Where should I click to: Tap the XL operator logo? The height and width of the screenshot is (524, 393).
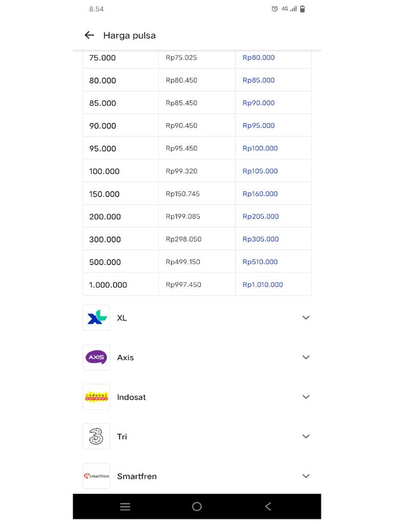[x=96, y=318]
